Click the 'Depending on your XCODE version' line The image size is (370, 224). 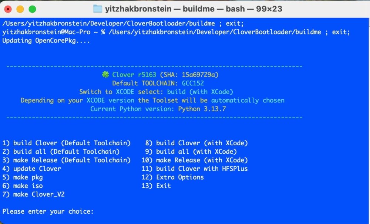point(152,101)
